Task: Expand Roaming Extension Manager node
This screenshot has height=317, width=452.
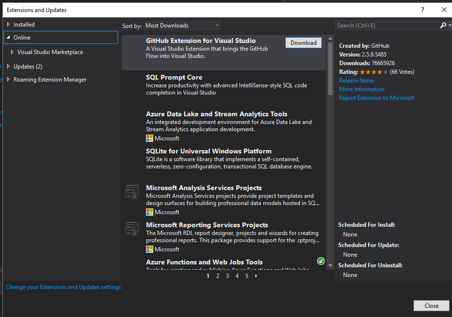Action: point(8,79)
